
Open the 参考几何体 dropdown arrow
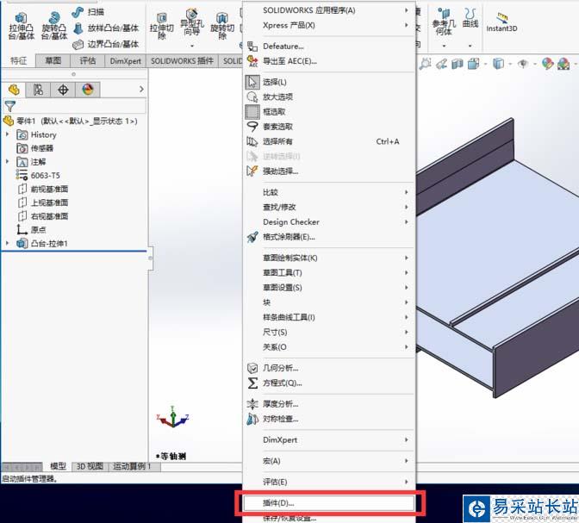[x=444, y=46]
